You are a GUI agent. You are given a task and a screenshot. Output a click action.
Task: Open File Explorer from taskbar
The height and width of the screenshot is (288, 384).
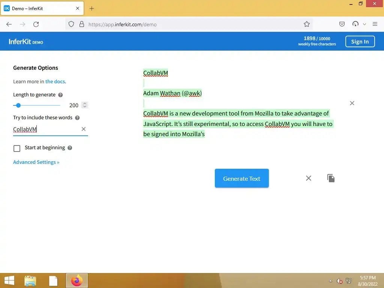click(30, 280)
